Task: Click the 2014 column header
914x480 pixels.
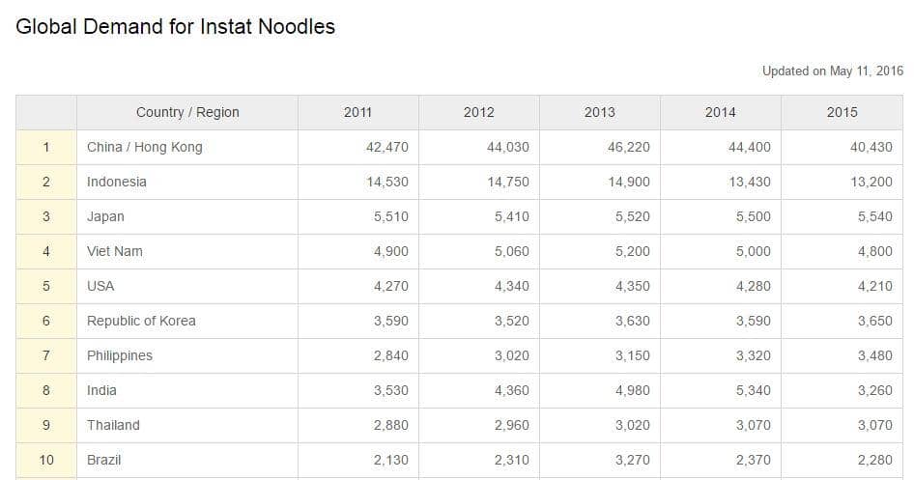Action: click(x=720, y=112)
